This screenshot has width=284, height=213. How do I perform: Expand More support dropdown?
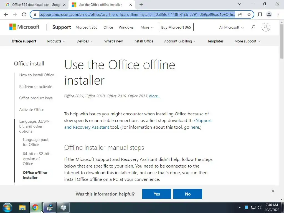click(247, 41)
